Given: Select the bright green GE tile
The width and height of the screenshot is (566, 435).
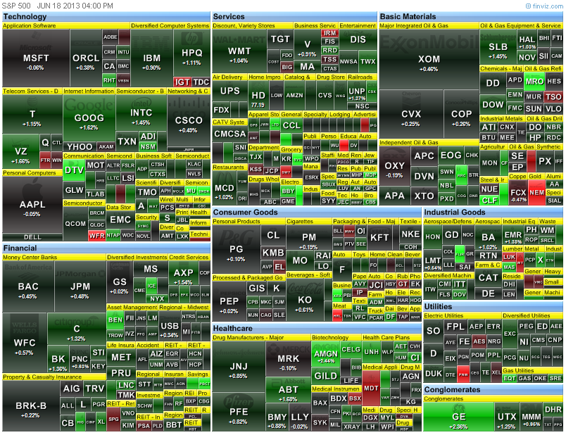Looking at the screenshot, I should [x=458, y=418].
